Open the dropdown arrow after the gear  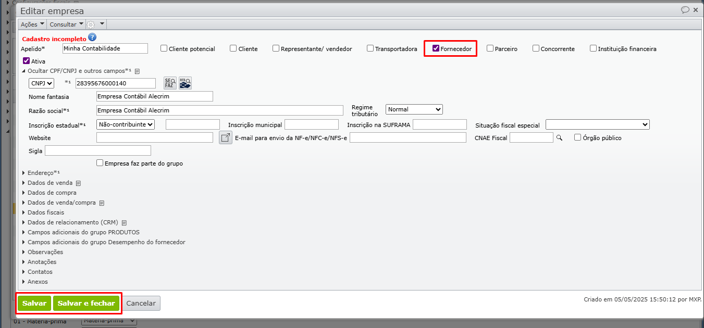(x=102, y=24)
